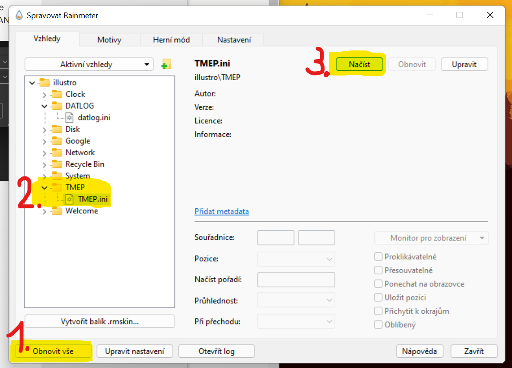The image size is (512, 368).
Task: Click the Google folder icon
Action: pos(57,141)
